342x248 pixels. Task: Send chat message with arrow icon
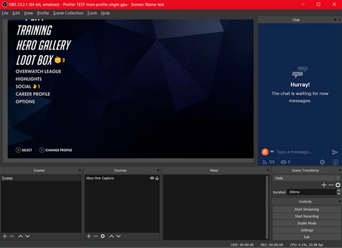click(x=335, y=152)
